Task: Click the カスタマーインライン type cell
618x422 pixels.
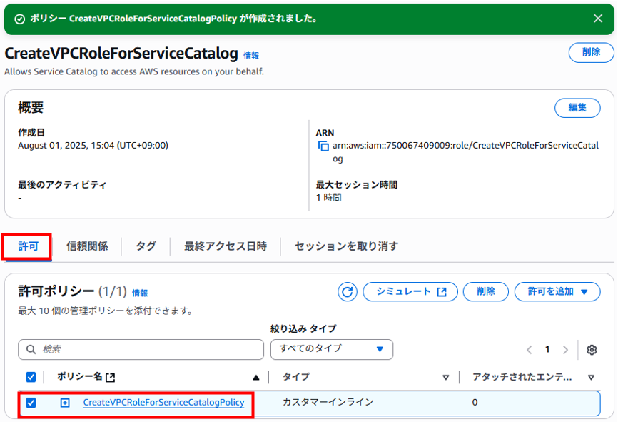Action: [x=328, y=402]
